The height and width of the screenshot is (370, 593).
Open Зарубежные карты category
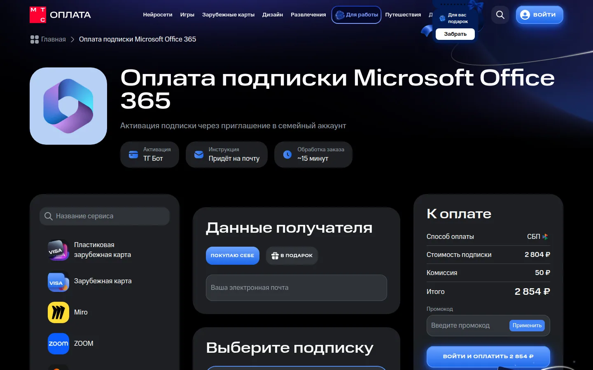pyautogui.click(x=228, y=15)
